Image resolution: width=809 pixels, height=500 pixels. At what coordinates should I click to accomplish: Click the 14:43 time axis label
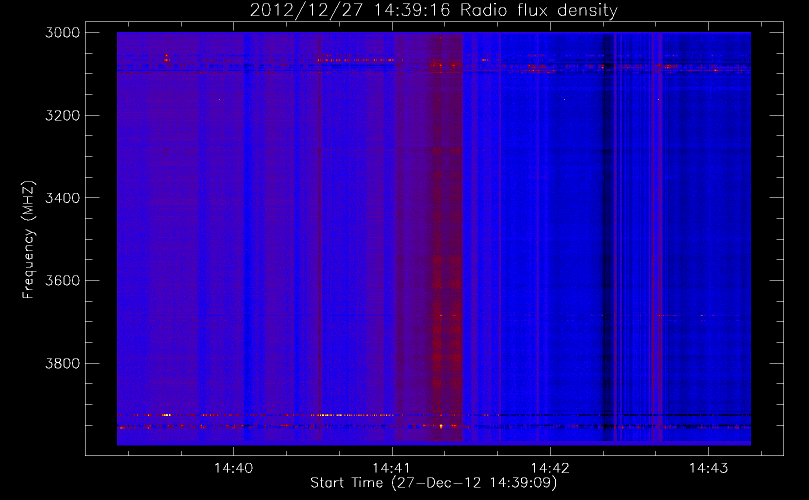pos(708,468)
